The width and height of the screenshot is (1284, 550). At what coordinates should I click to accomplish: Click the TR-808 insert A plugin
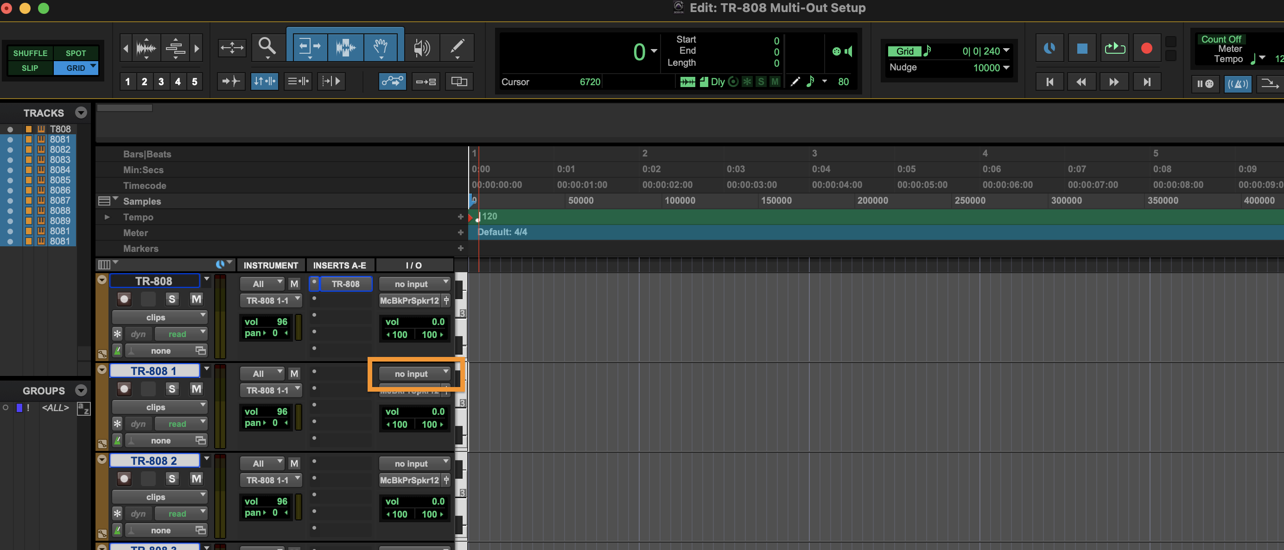tap(345, 284)
